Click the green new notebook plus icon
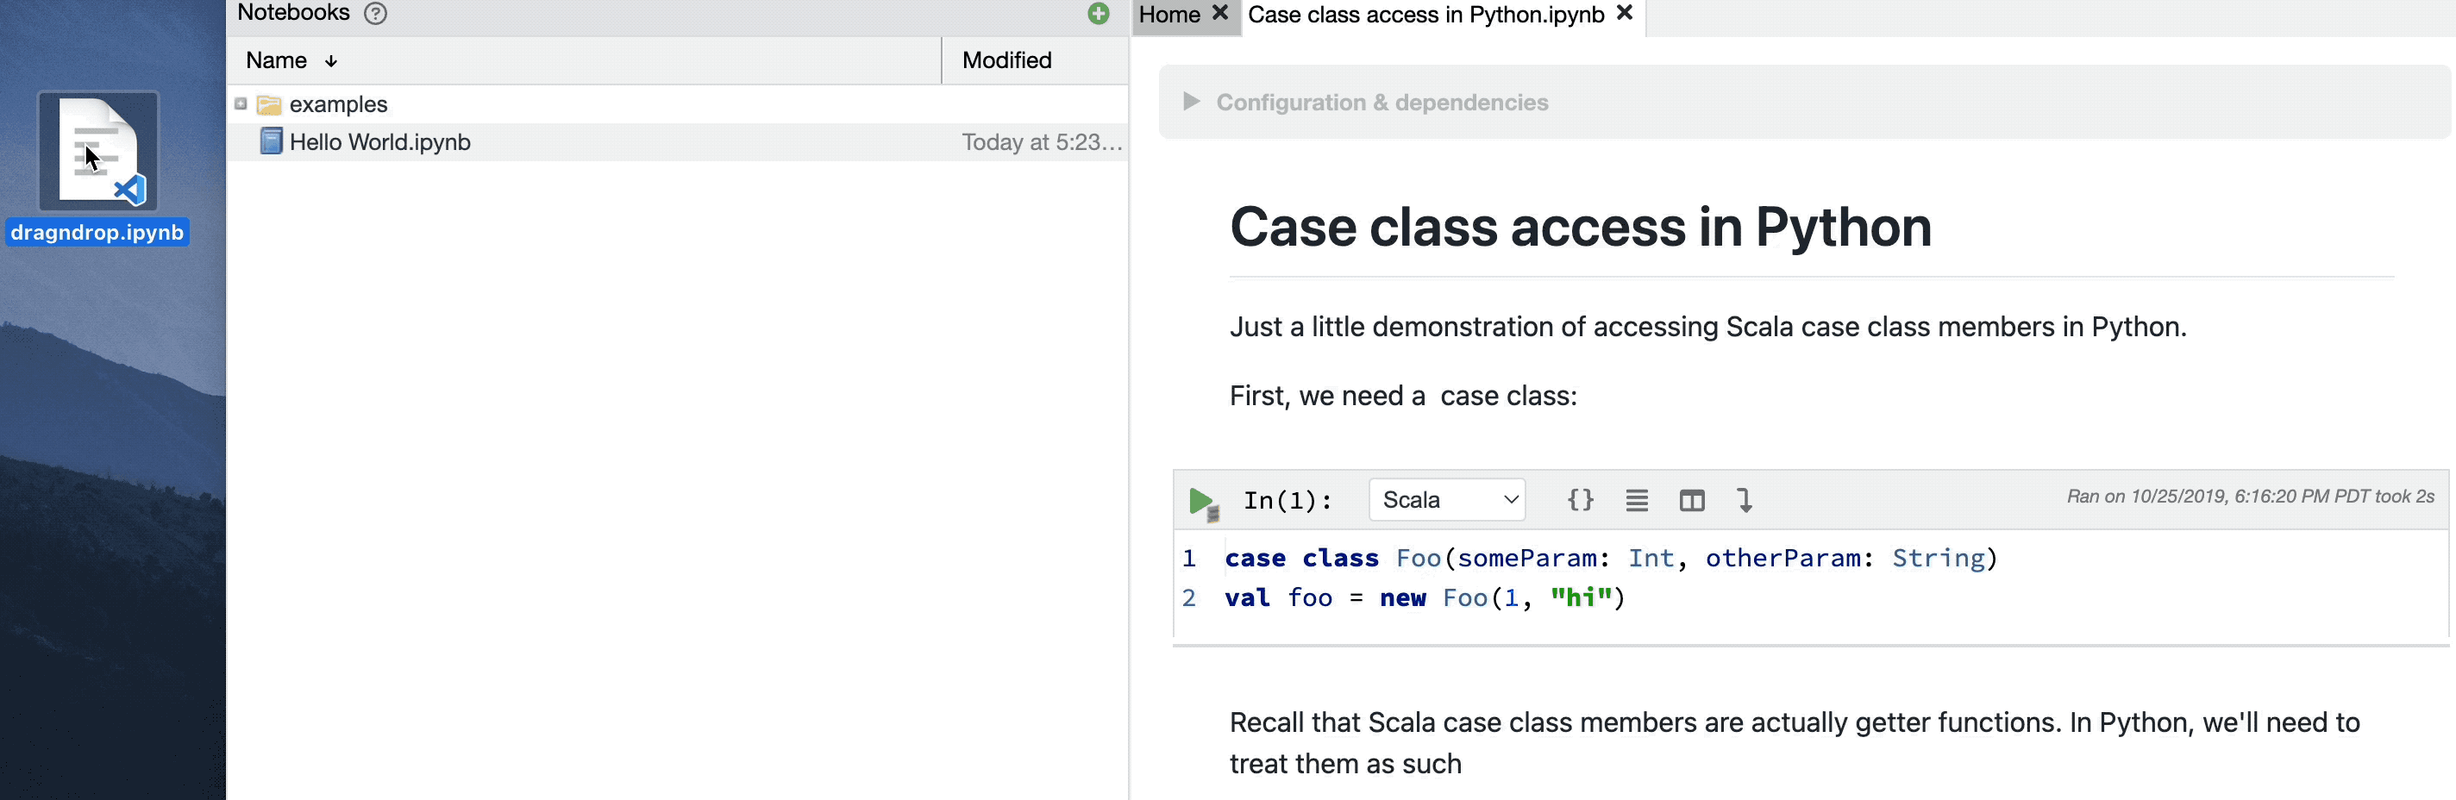This screenshot has height=800, width=2456. [x=1099, y=13]
